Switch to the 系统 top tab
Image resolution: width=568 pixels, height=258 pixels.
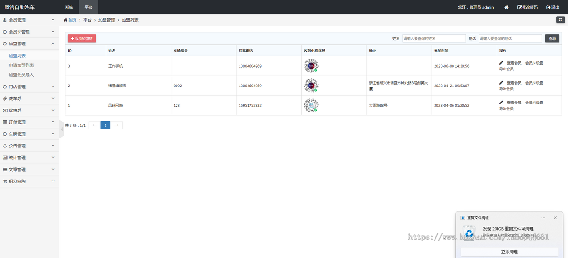[x=69, y=7]
